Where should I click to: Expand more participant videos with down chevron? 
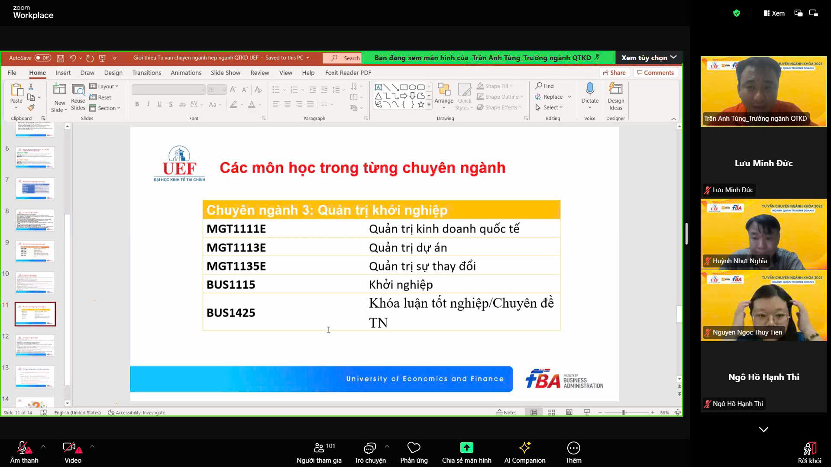tap(763, 429)
